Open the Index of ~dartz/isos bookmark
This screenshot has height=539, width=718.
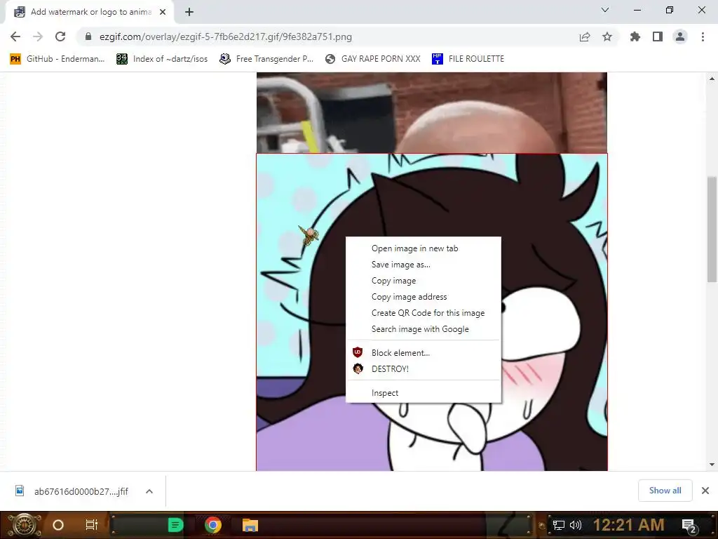[162, 59]
